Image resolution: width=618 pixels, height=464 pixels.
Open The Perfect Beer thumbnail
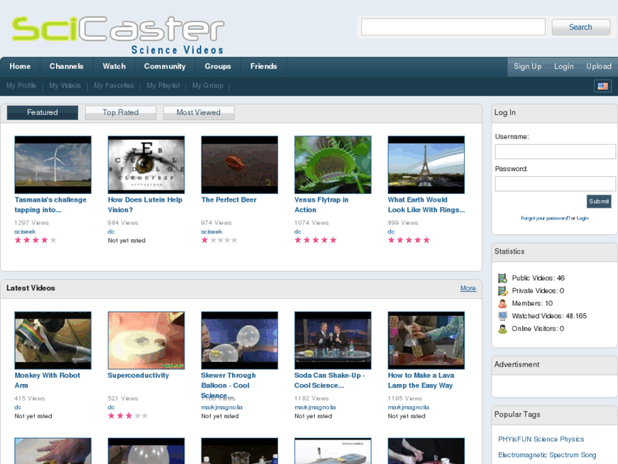pyautogui.click(x=240, y=164)
